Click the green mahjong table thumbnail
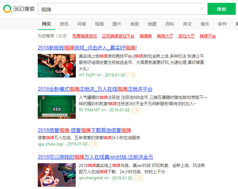 (x=57, y=107)
